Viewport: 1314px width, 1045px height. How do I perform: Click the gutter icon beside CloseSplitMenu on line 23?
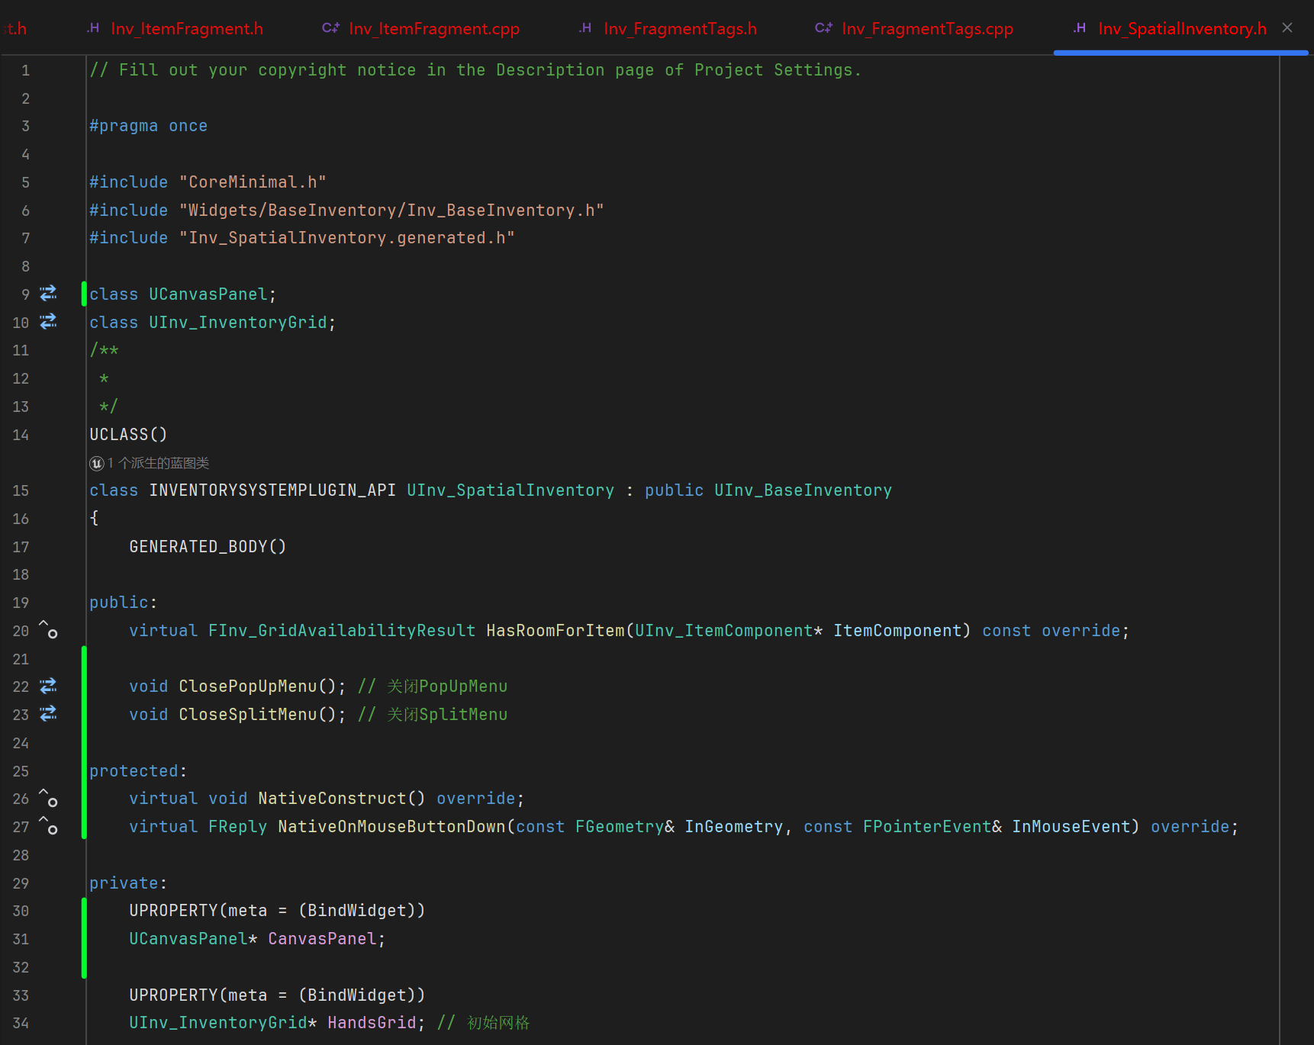pos(48,714)
